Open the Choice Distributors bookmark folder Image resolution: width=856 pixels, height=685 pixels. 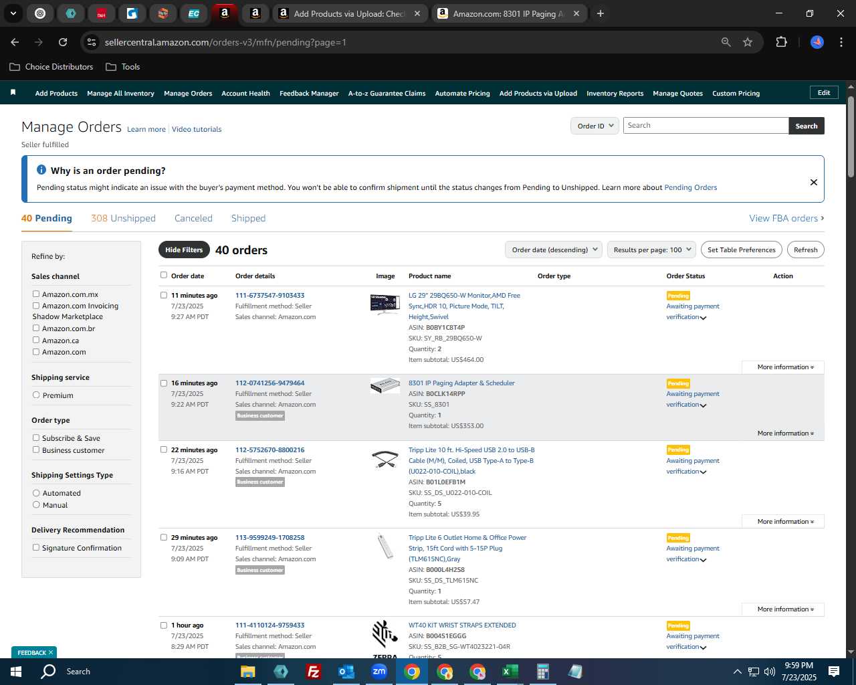click(x=51, y=67)
